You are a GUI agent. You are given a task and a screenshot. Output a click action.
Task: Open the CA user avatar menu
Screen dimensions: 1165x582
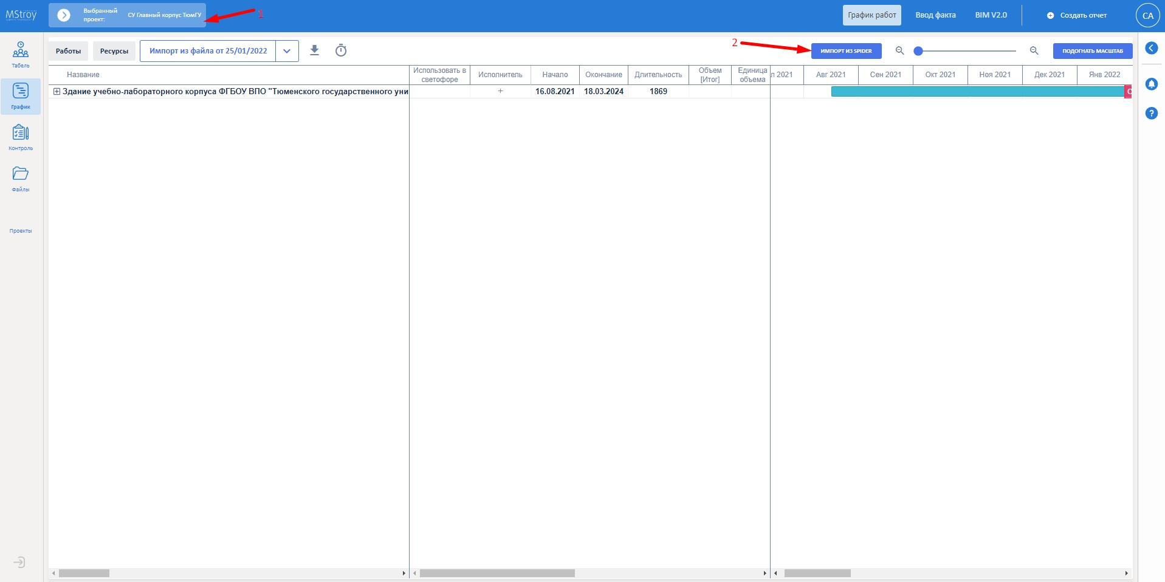click(x=1147, y=16)
